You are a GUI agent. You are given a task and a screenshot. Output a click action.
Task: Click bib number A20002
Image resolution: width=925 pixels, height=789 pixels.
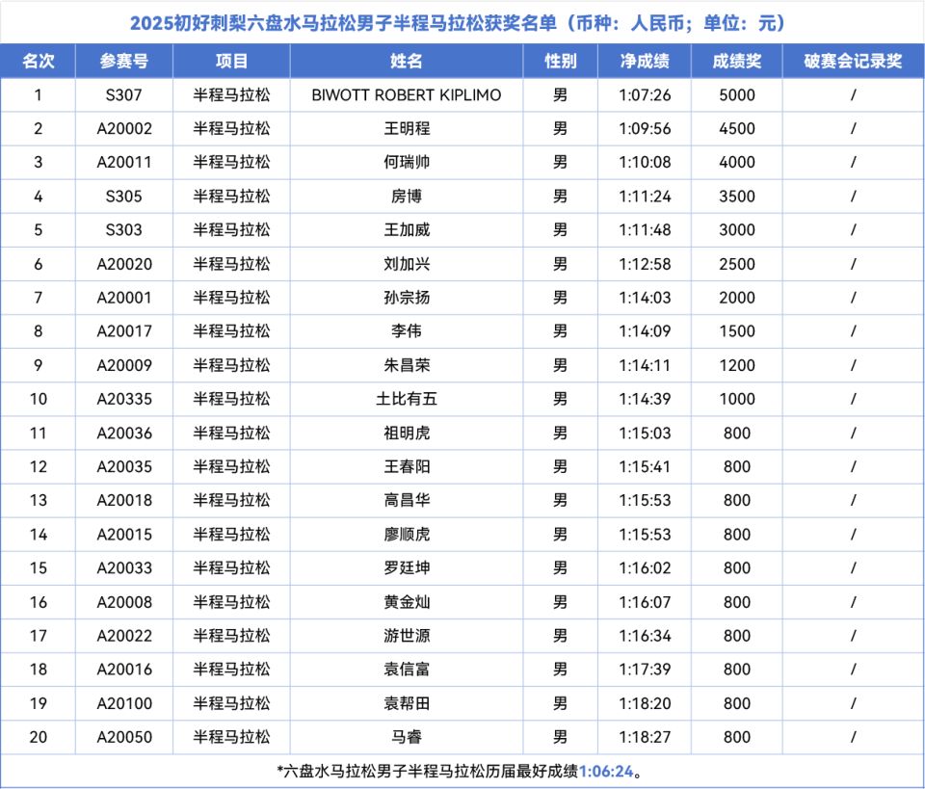(x=124, y=129)
